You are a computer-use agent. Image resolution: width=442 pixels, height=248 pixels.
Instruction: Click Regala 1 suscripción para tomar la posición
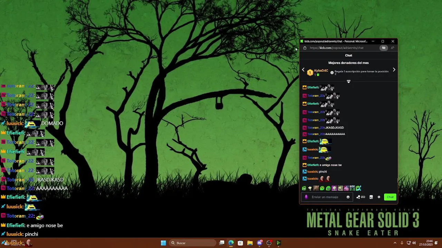tap(362, 73)
